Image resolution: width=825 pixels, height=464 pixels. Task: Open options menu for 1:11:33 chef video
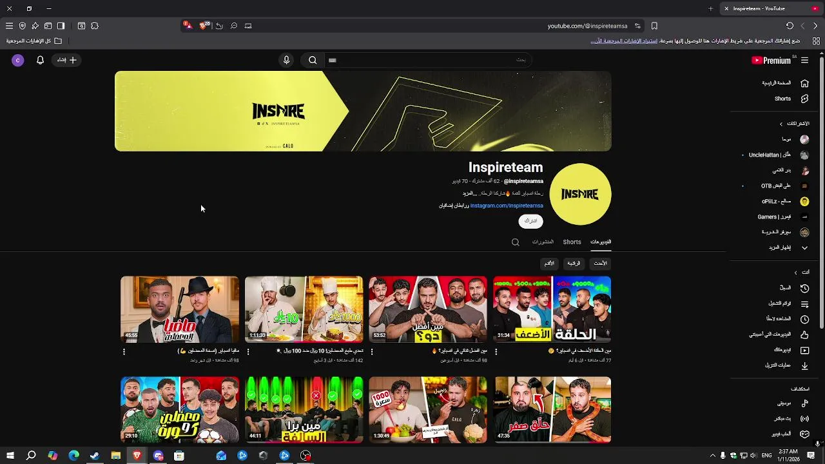248,352
